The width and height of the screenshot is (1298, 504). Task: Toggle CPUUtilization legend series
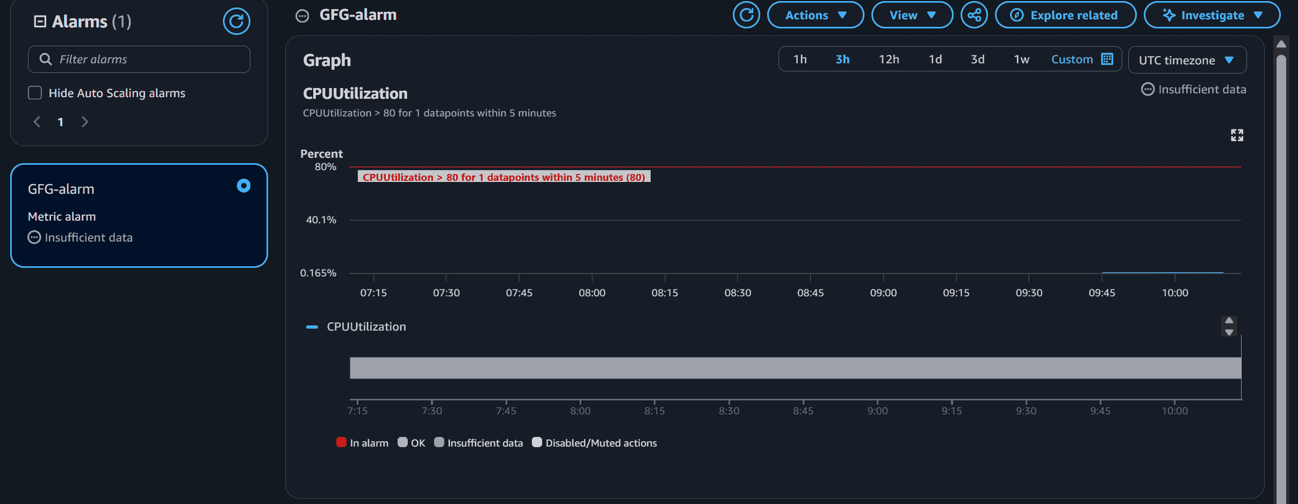coord(356,326)
